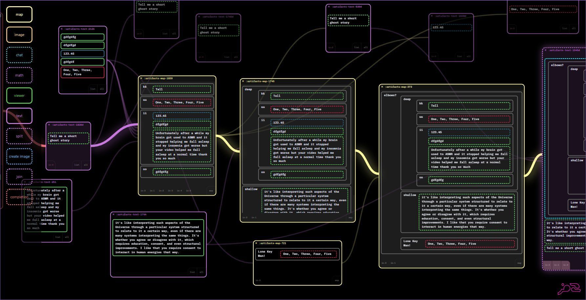
Task: Close the artifacts-text-838d node
Action: click(x=329, y=7)
